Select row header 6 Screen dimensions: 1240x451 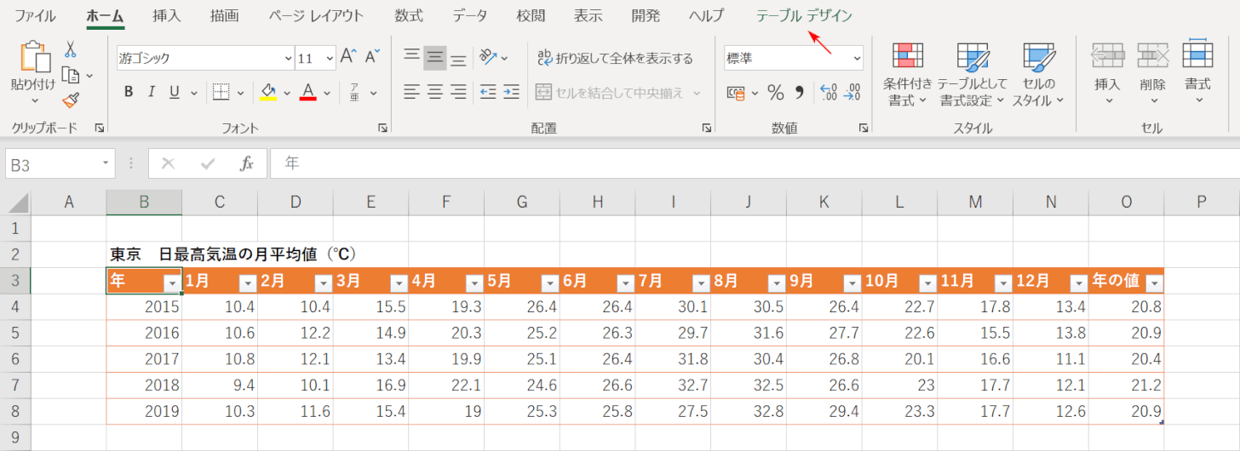(15, 358)
